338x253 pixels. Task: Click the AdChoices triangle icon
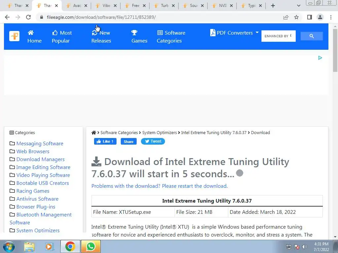[320, 58]
